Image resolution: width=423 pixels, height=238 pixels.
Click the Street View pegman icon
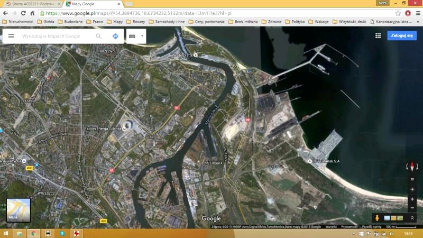pos(376,218)
